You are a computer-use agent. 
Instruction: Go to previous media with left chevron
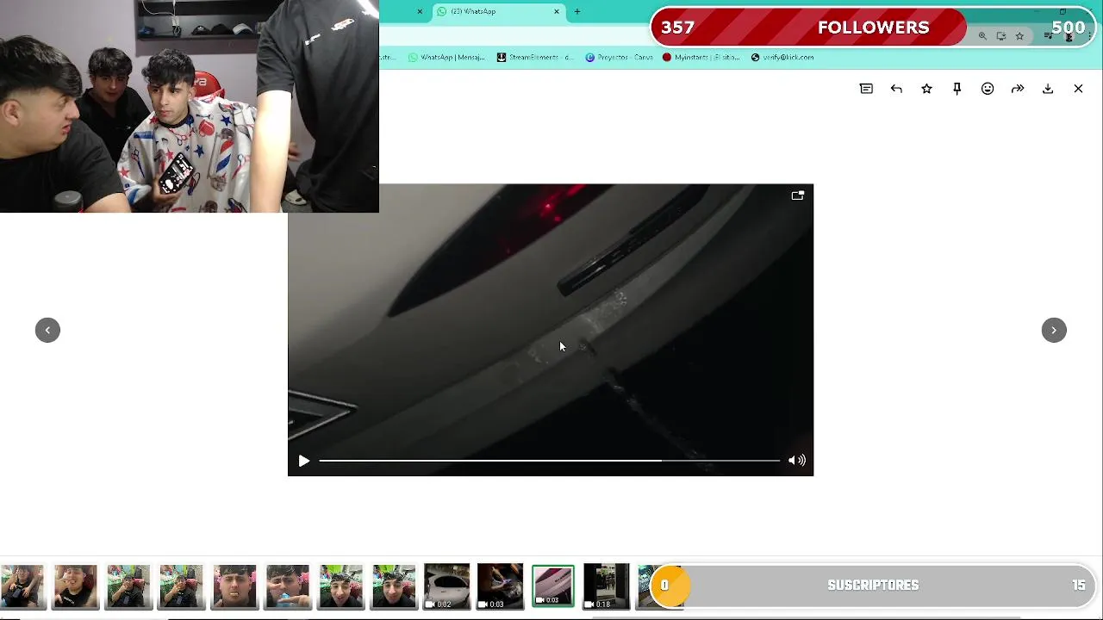[x=47, y=330]
